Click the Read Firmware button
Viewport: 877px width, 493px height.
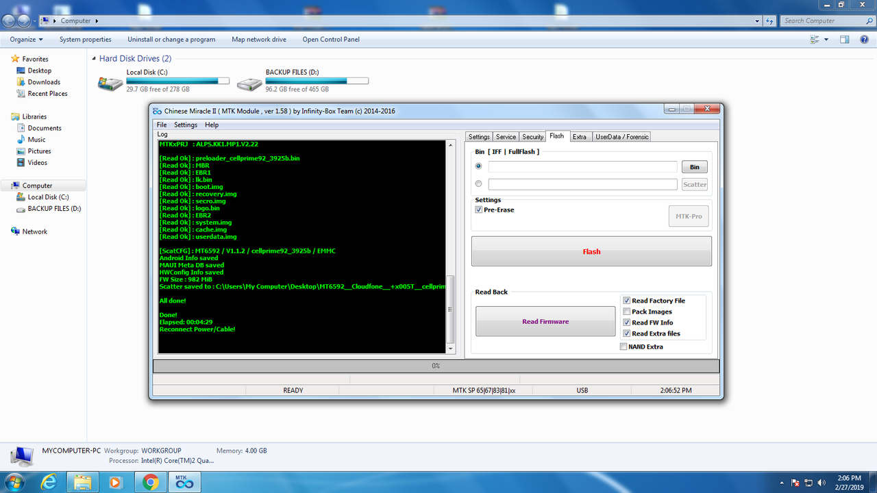[545, 321]
